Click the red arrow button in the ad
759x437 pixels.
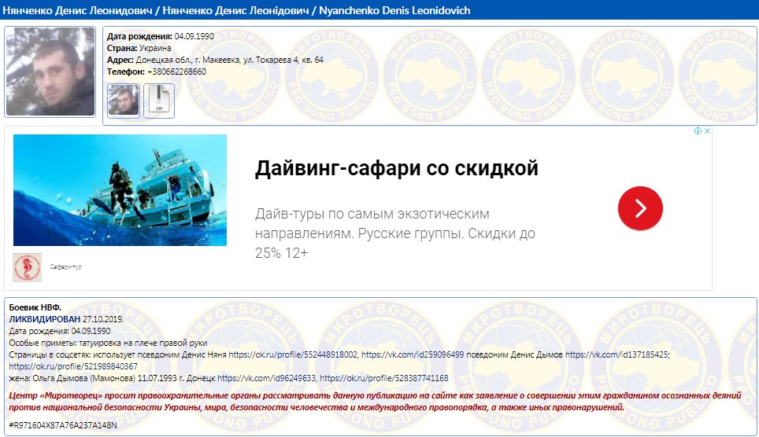640,208
